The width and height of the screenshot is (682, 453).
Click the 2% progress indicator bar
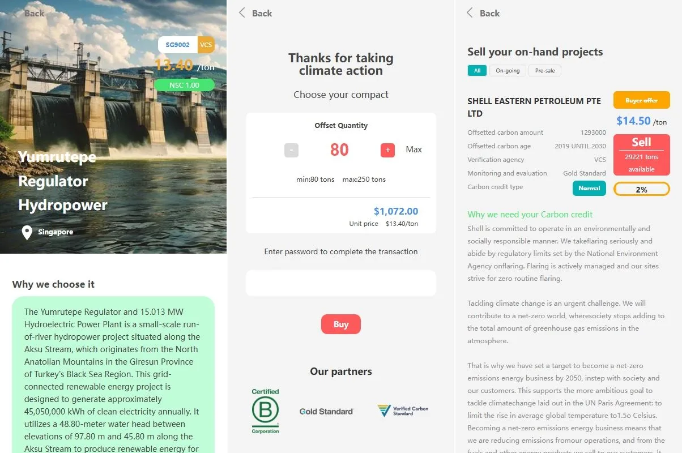641,190
